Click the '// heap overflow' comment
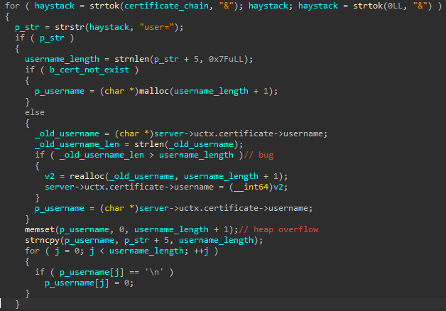 point(278,229)
